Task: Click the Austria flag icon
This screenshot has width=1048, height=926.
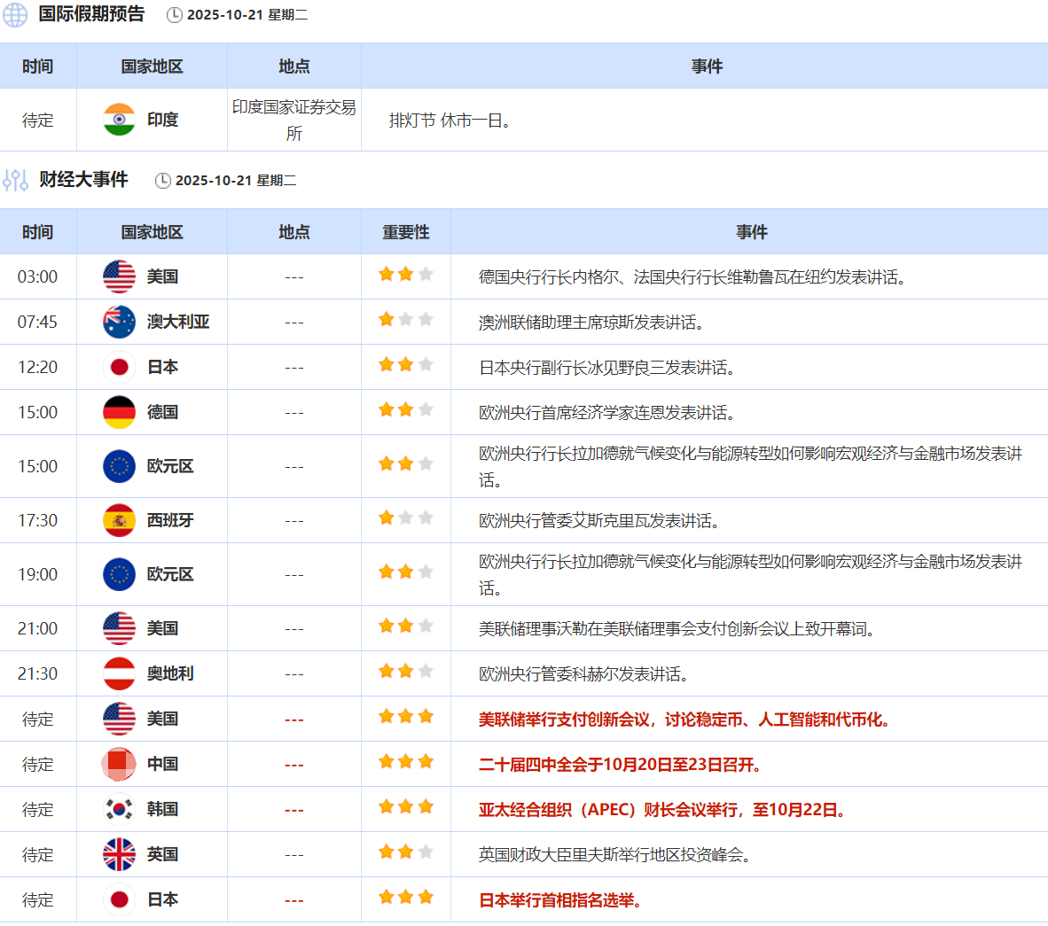Action: pyautogui.click(x=119, y=673)
